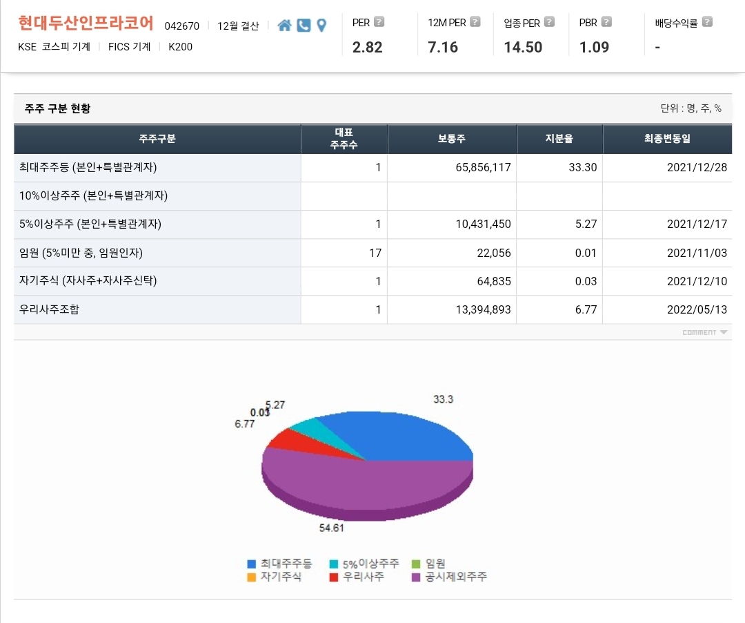Select the 임원 (5%미만 중, 임원인자) row label
This screenshot has width=745, height=623.
pyautogui.click(x=81, y=253)
